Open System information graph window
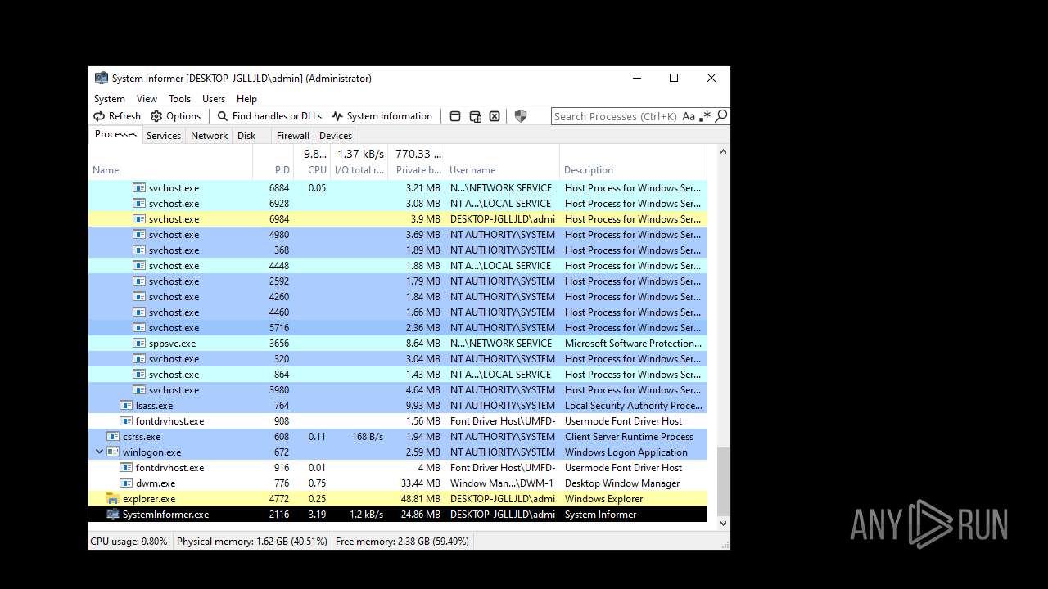The width and height of the screenshot is (1048, 589). [382, 116]
